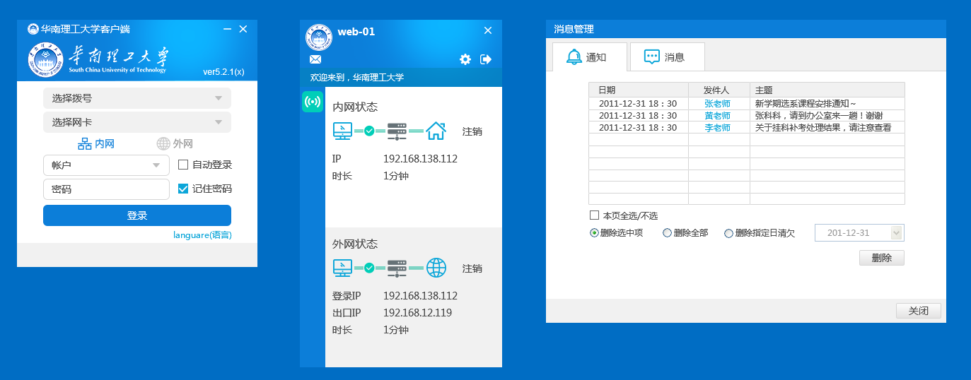Image resolution: width=971 pixels, height=380 pixels.
Task: Click 注销 in 外网状态 section
Action: click(472, 269)
